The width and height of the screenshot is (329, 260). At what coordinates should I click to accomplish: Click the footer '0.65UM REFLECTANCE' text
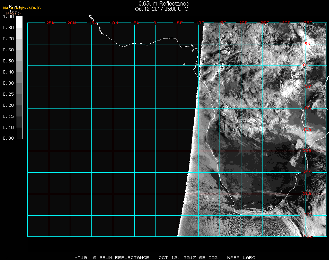(121, 258)
